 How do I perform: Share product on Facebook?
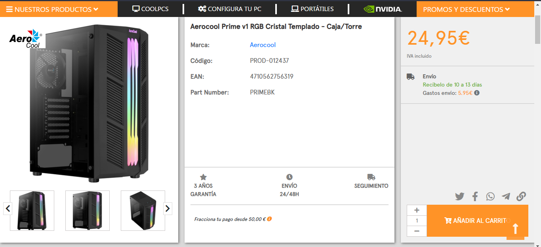(475, 196)
